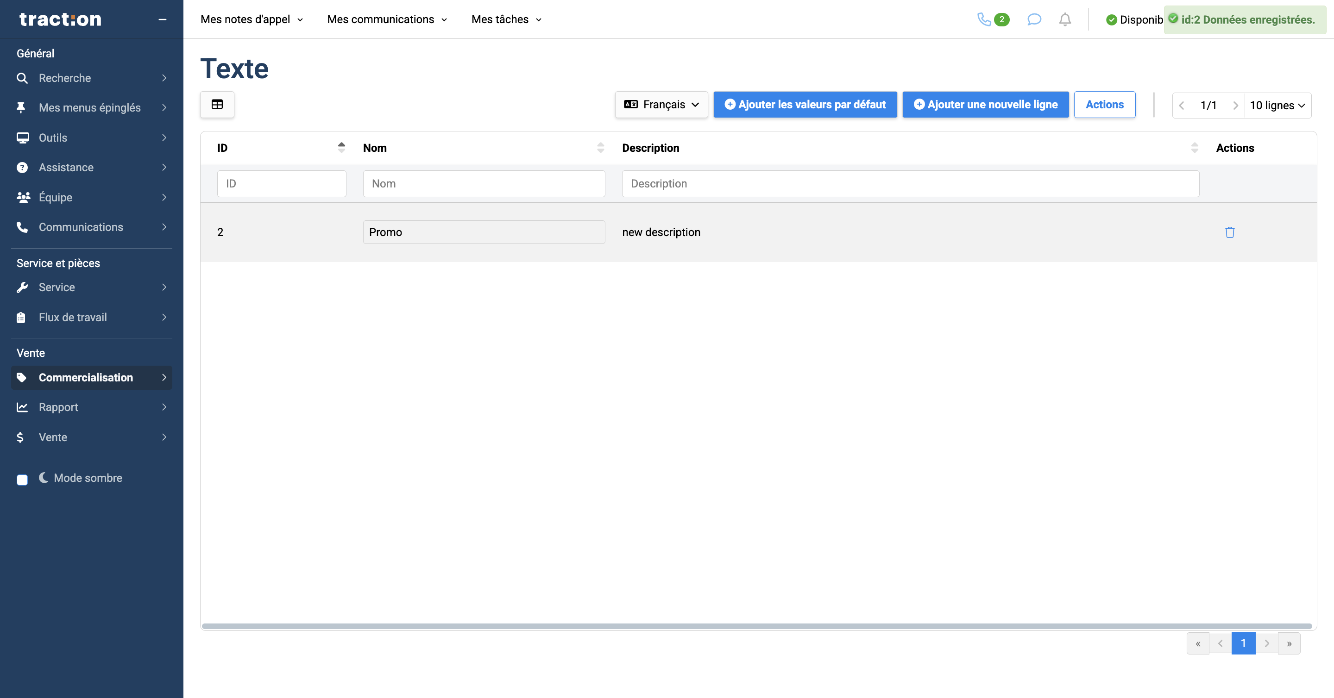Toggle the ID column sort order
The height and width of the screenshot is (698, 1334).
coord(342,148)
